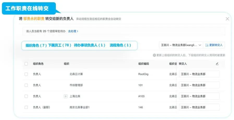Click the 邬贵永的职责 highlighted title text
The width and height of the screenshot is (234, 120).
click(x=34, y=19)
